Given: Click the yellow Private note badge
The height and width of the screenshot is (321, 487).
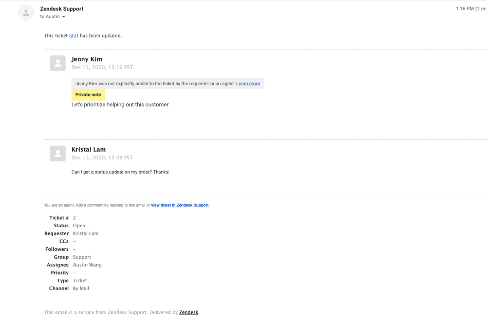Looking at the screenshot, I should [x=88, y=94].
